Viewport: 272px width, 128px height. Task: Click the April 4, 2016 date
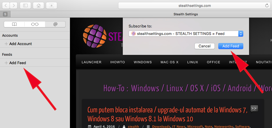pos(104,127)
